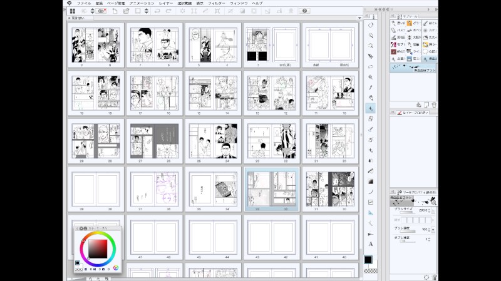The width and height of the screenshot is (501, 281).
Task: Open the ファイル menu
Action: click(84, 3)
